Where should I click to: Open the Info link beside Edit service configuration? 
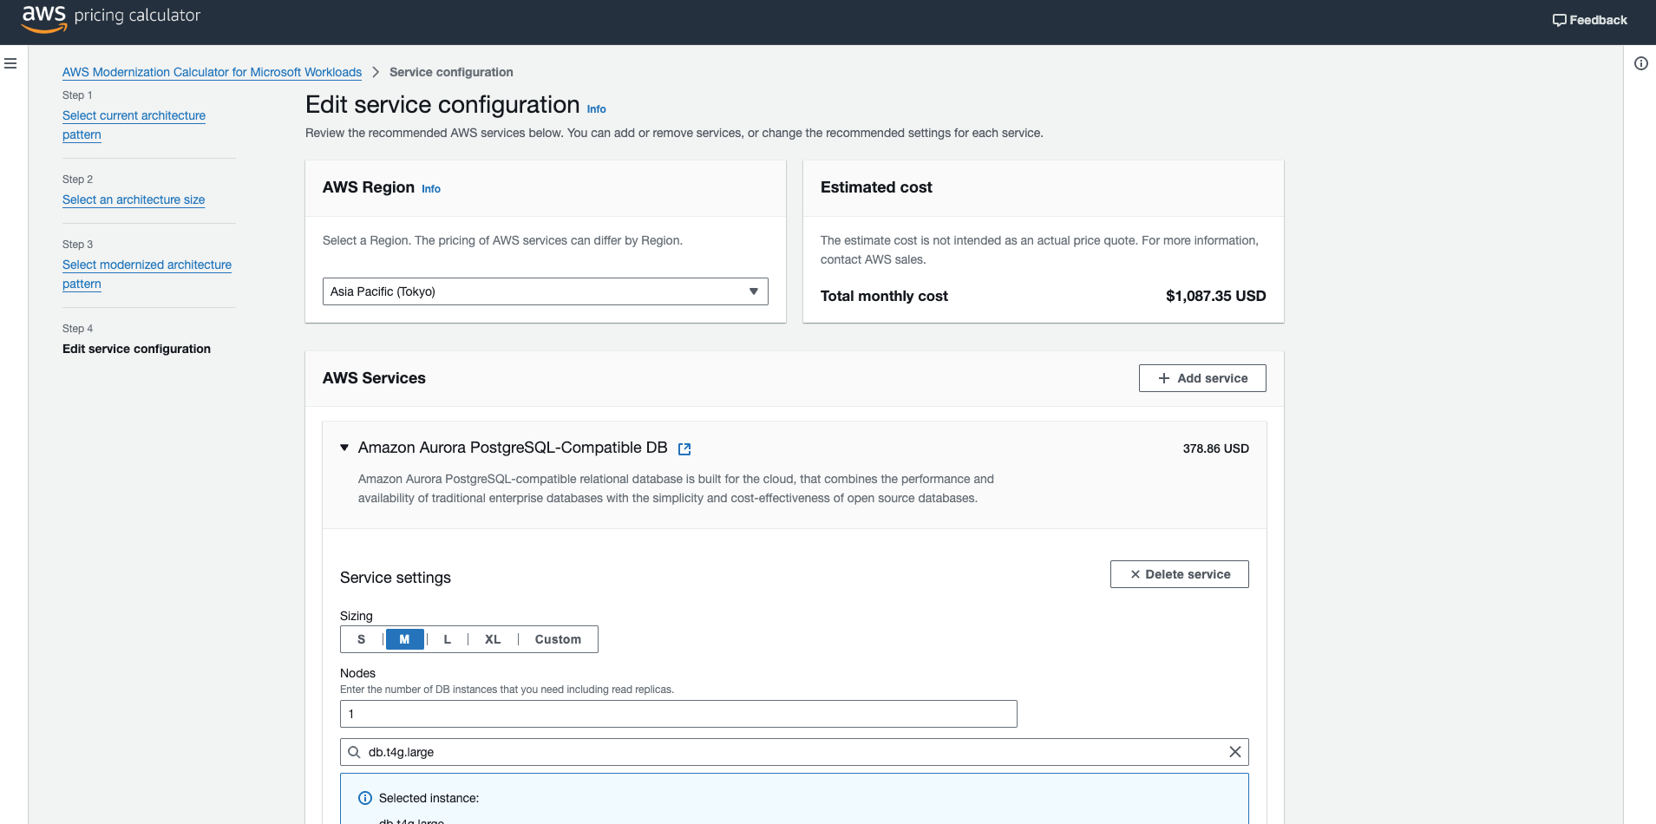[x=596, y=109]
